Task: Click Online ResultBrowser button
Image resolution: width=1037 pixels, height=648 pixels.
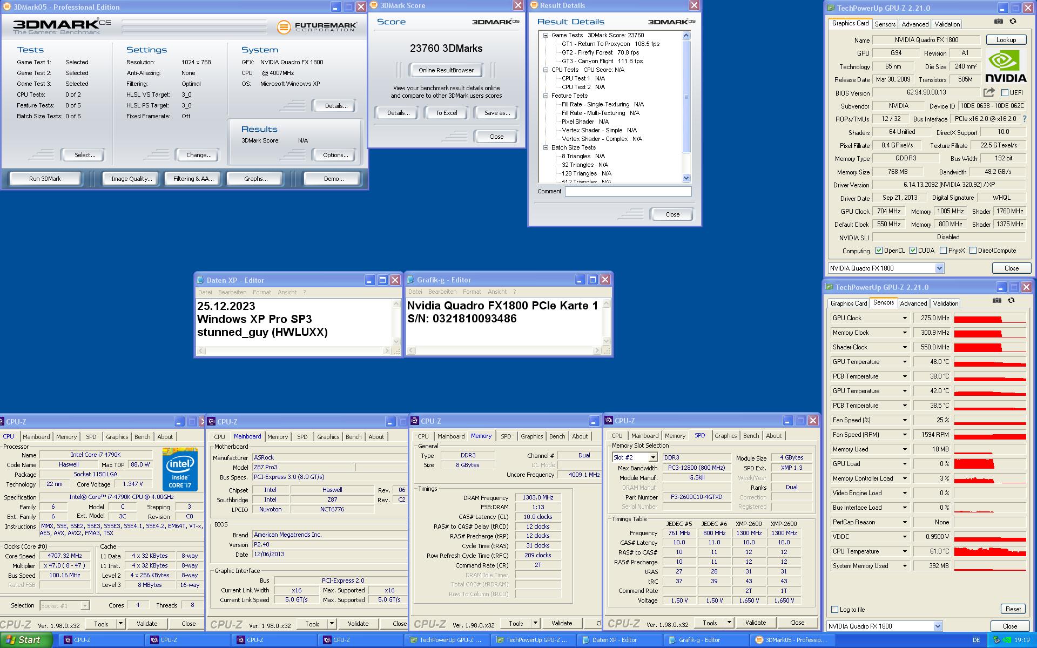Action: pos(446,70)
